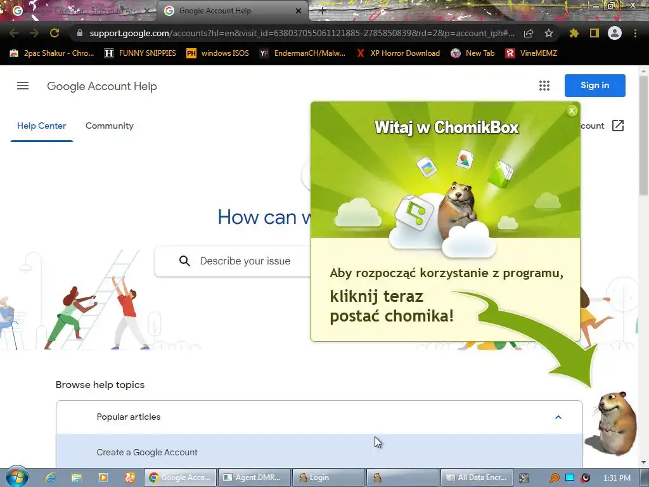The height and width of the screenshot is (487, 649).
Task: Open Chrome profile avatar
Action: (615, 33)
